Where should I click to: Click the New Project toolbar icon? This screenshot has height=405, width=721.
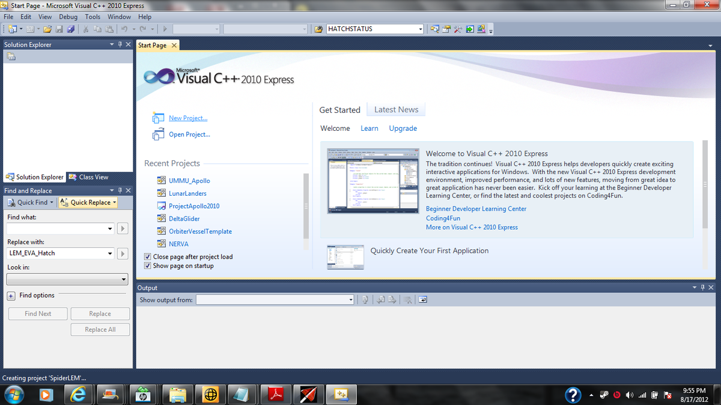[12, 29]
